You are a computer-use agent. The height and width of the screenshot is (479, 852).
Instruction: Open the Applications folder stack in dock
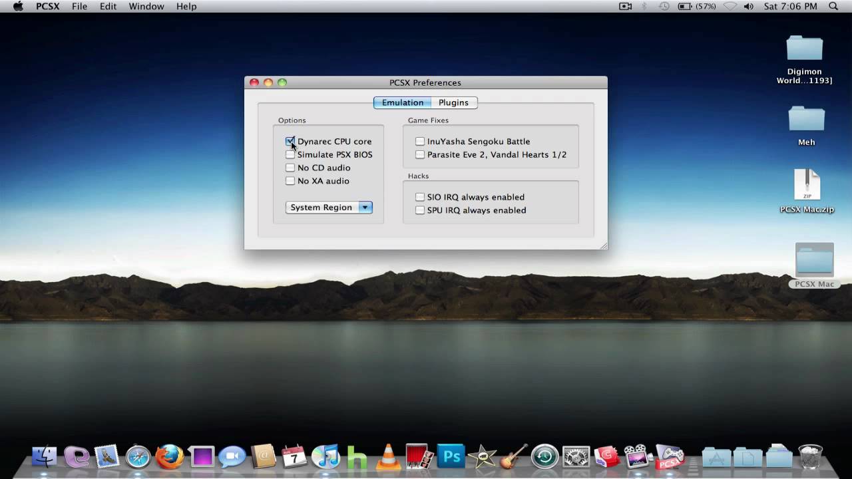(x=716, y=457)
